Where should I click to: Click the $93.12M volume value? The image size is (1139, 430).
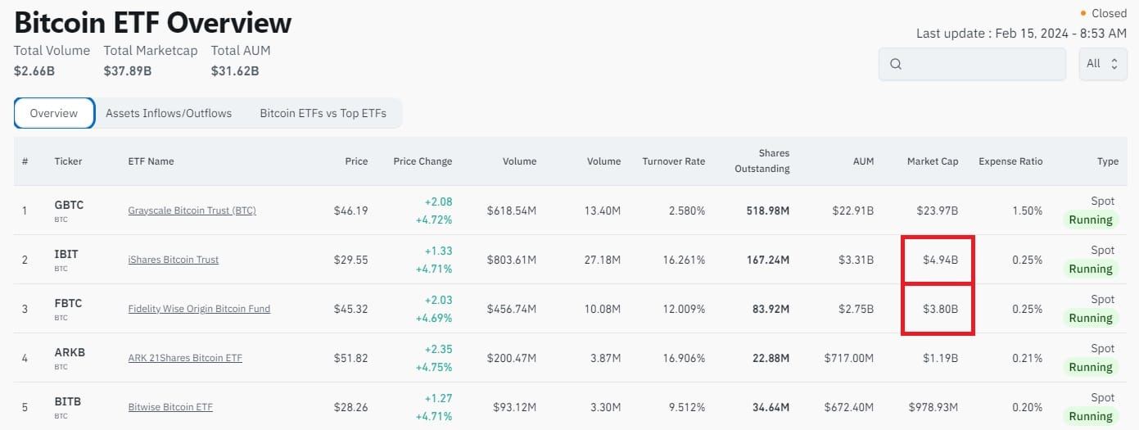pos(514,407)
